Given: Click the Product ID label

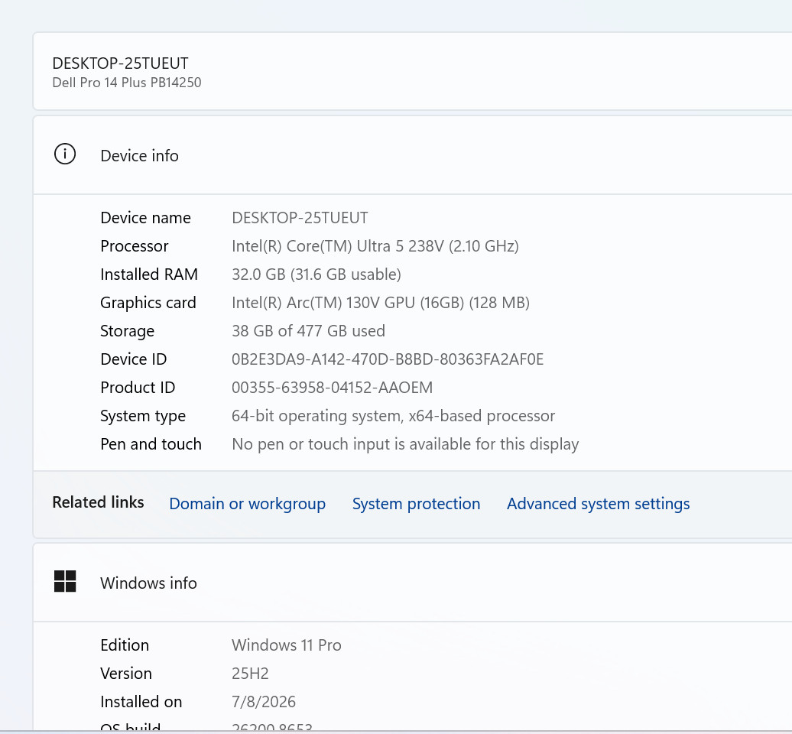Looking at the screenshot, I should click(138, 388).
